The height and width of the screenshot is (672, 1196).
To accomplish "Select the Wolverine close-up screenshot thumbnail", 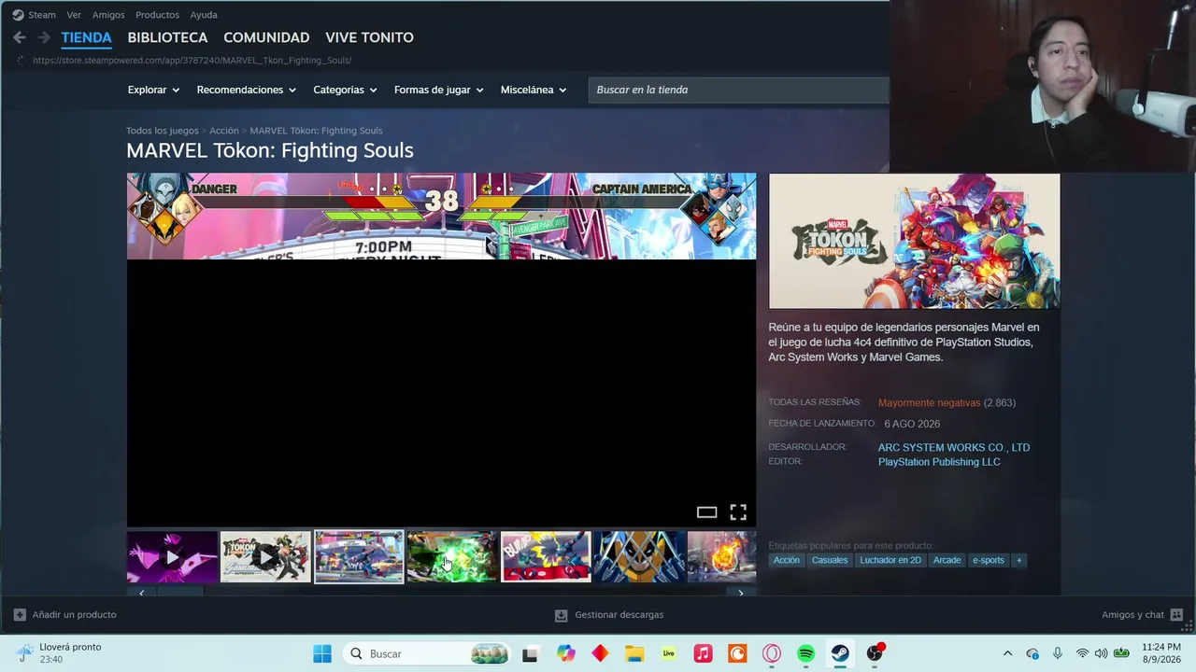I will 639,556.
